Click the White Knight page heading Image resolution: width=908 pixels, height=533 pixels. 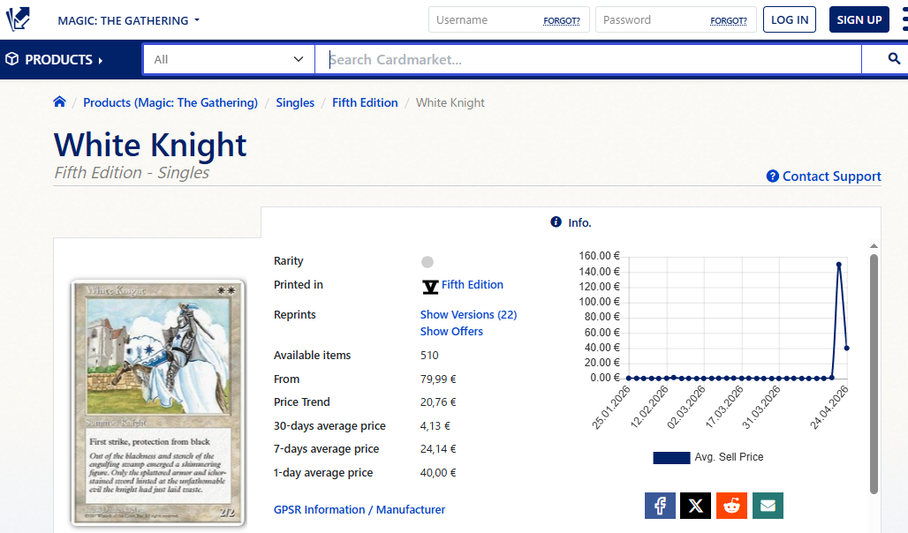150,145
